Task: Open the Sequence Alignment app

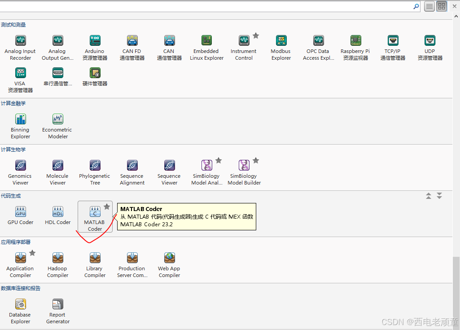Action: click(x=132, y=172)
